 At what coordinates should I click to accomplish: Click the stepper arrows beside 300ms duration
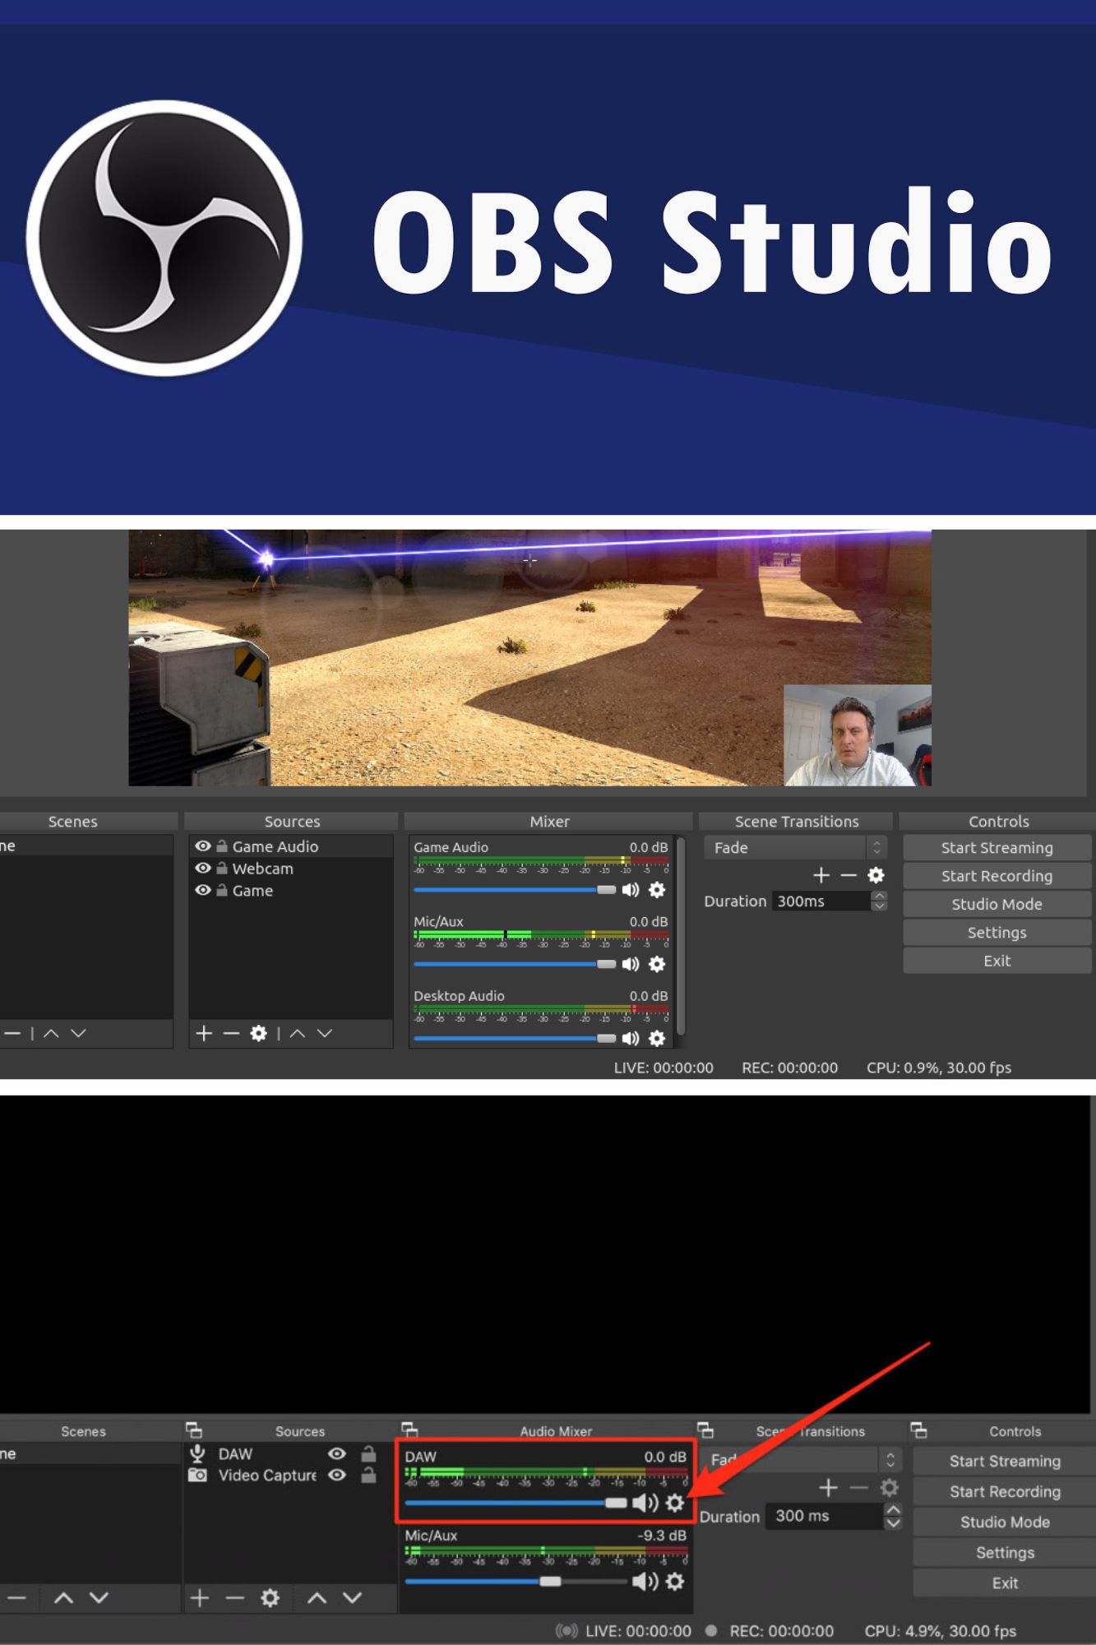pos(879,901)
